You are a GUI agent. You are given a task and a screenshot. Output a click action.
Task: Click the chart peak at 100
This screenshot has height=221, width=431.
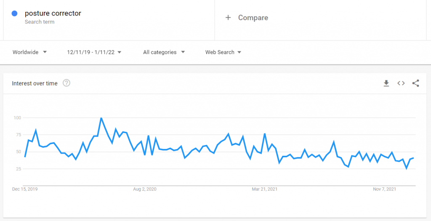click(101, 118)
